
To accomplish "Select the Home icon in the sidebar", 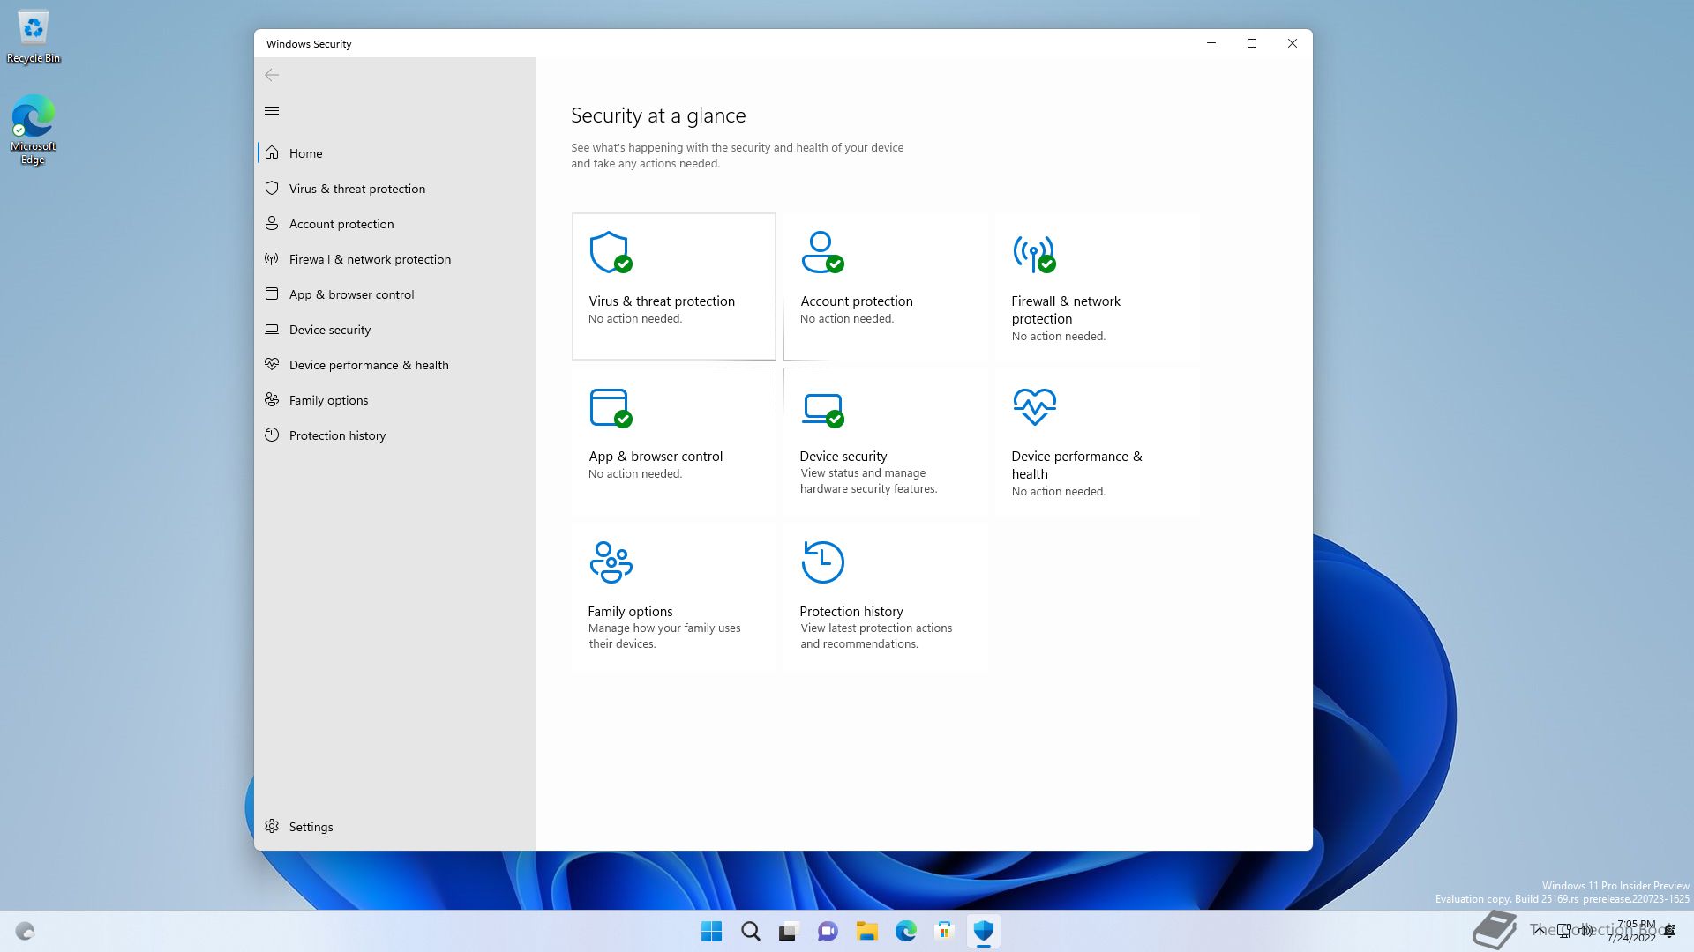I will click(272, 152).
